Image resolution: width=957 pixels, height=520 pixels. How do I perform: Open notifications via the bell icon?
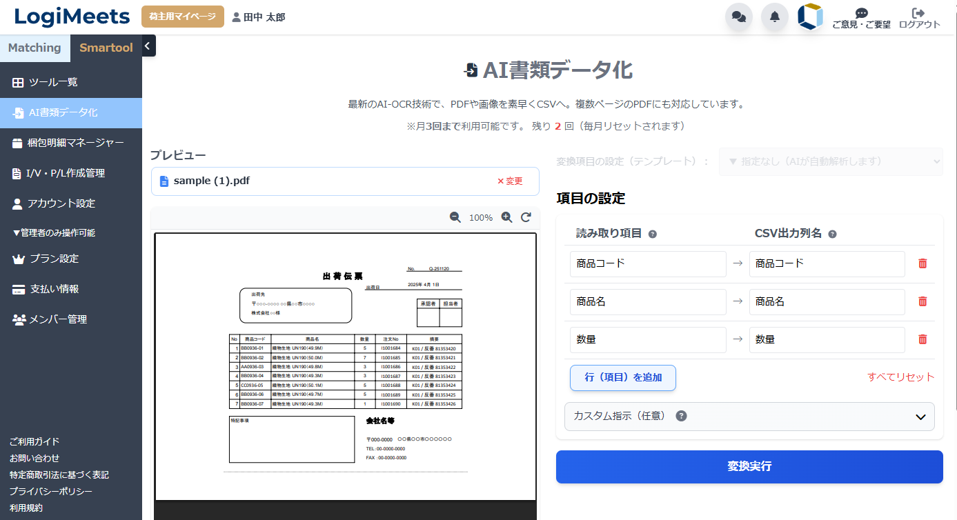(x=774, y=17)
